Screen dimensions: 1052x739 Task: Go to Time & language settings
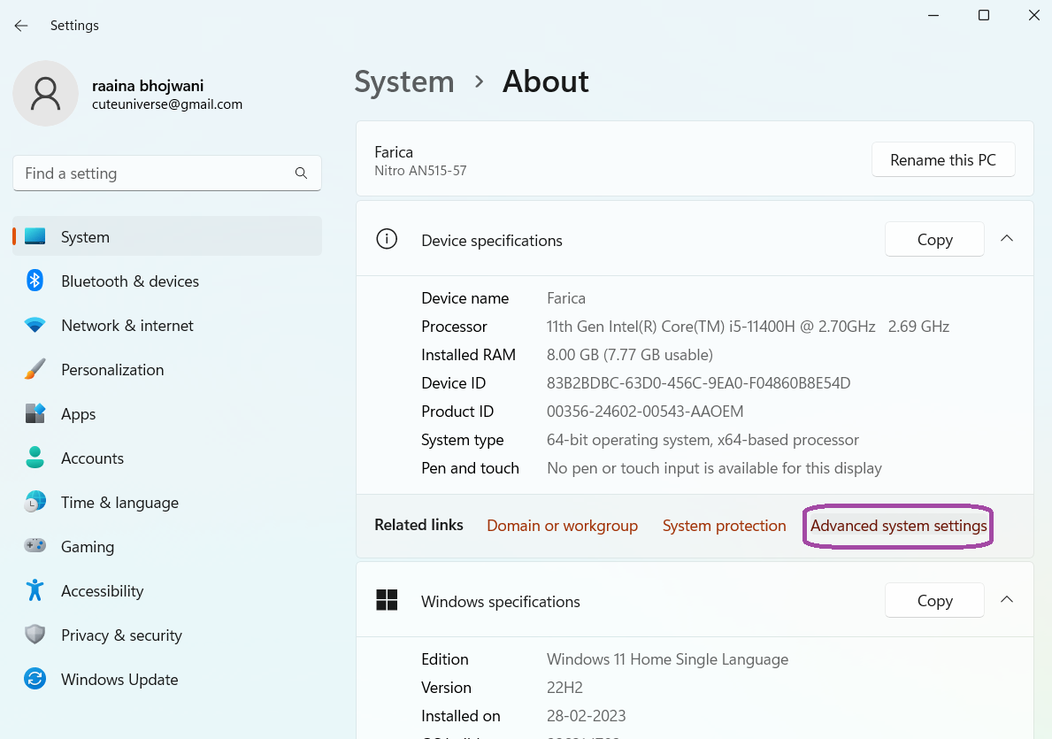click(x=119, y=503)
